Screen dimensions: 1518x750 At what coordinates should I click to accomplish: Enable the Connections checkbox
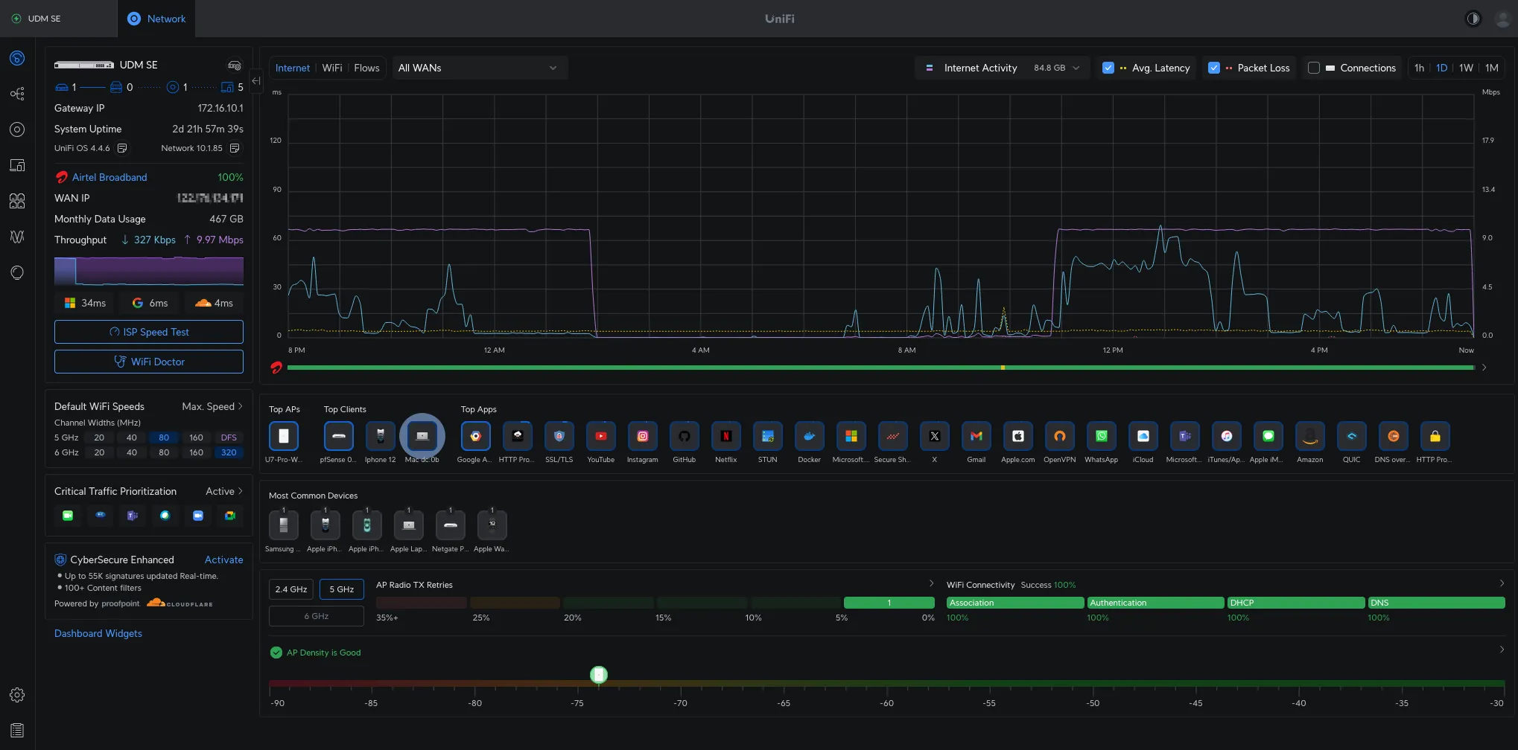pos(1314,68)
